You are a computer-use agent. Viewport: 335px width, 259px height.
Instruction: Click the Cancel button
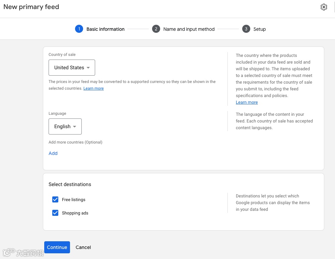pyautogui.click(x=83, y=247)
